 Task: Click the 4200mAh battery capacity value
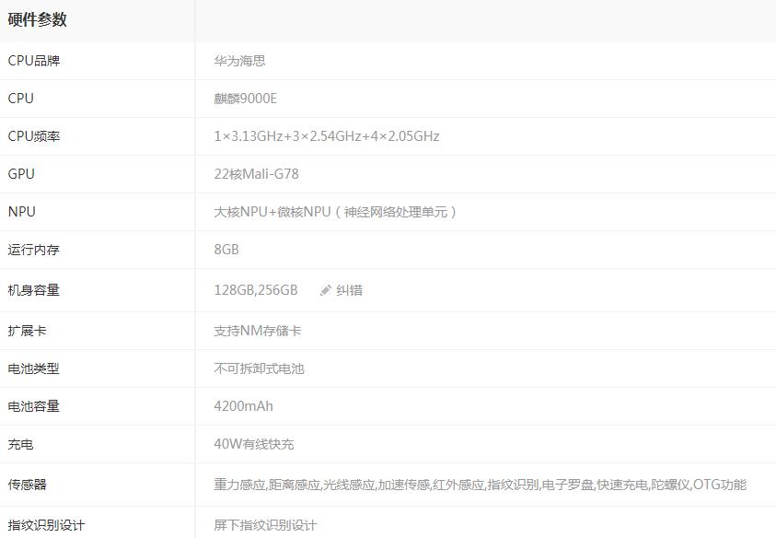244,406
